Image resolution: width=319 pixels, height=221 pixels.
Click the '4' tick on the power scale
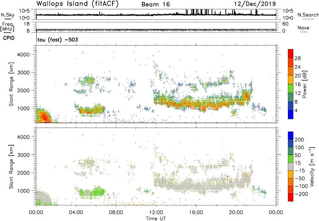pyautogui.click(x=296, y=110)
